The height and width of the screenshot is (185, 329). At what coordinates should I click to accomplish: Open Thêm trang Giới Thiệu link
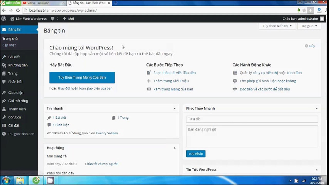[171, 81]
